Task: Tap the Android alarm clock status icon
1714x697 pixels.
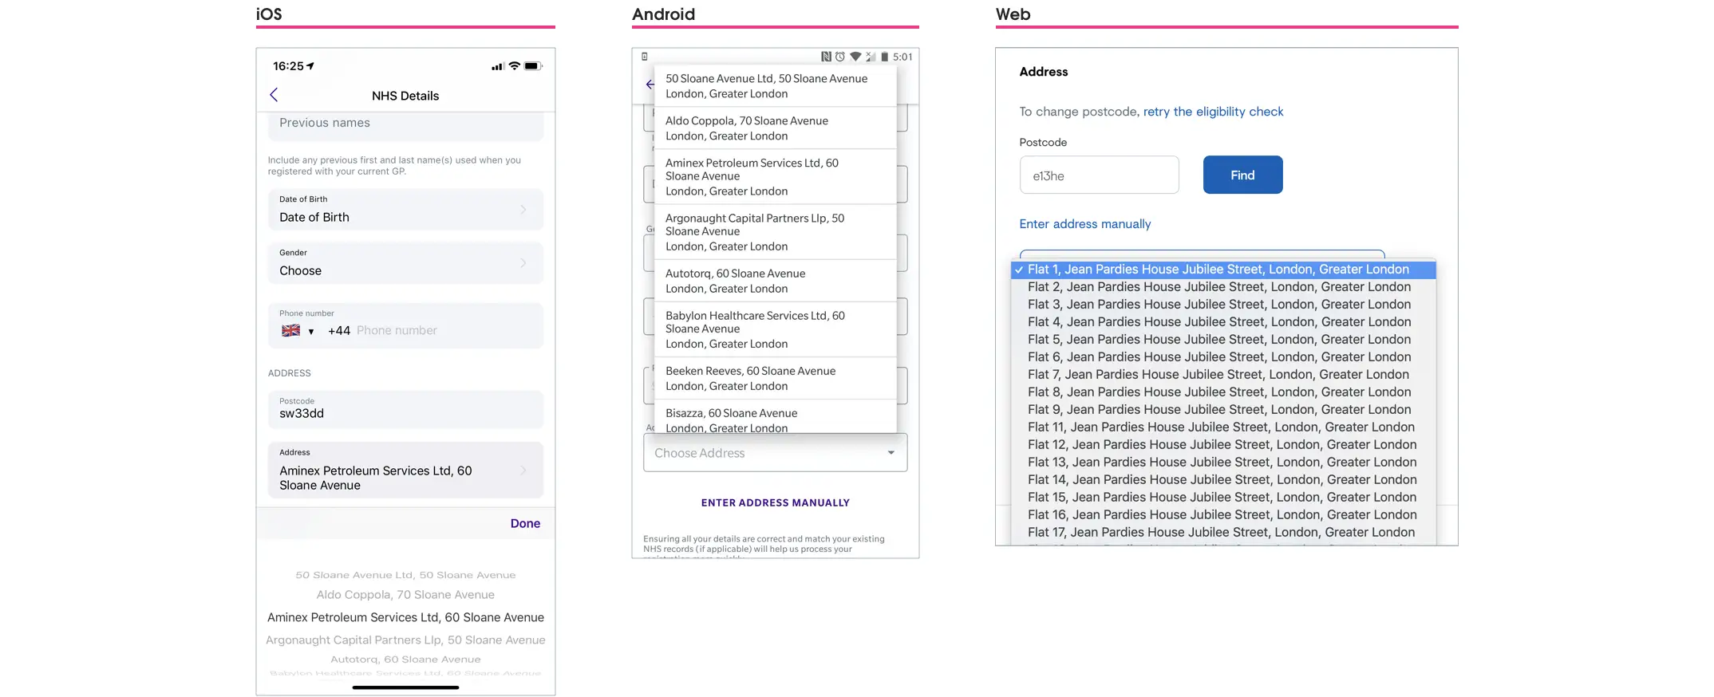Action: point(840,57)
